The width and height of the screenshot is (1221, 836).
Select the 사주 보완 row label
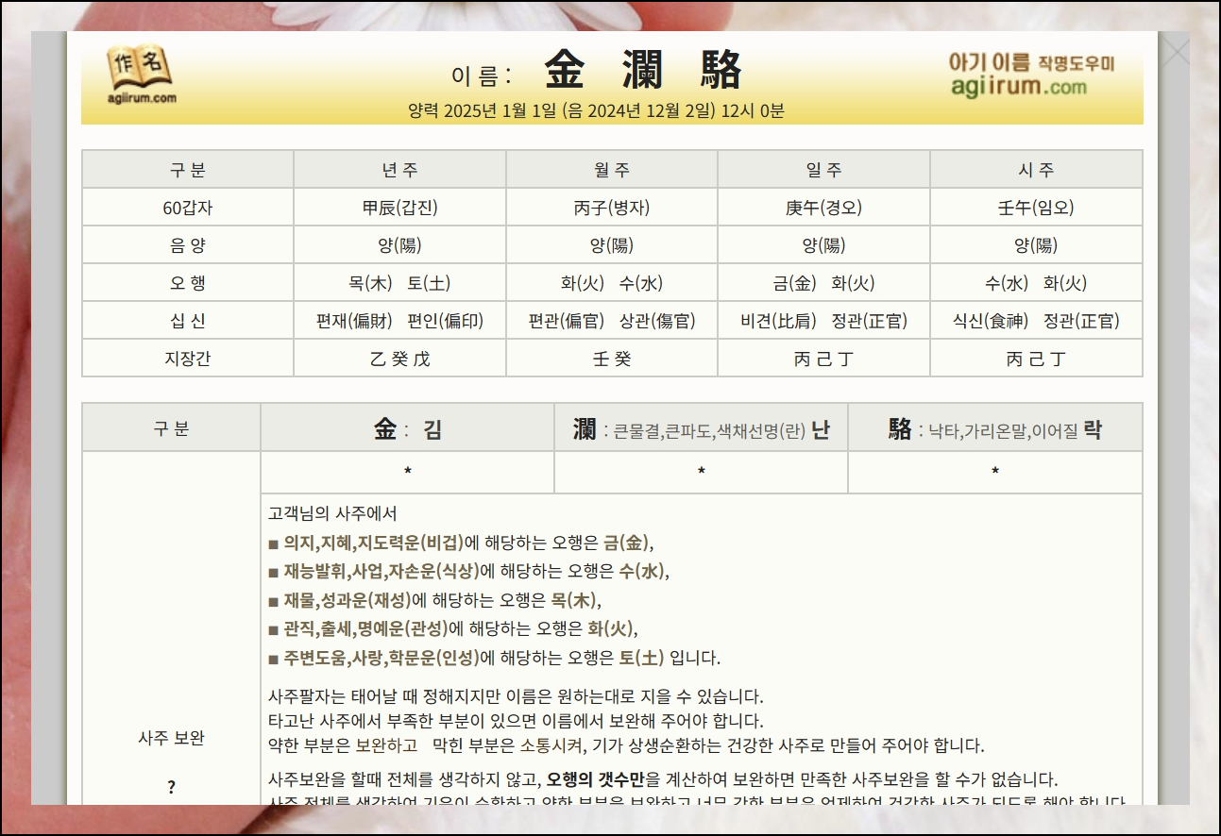pyautogui.click(x=171, y=738)
